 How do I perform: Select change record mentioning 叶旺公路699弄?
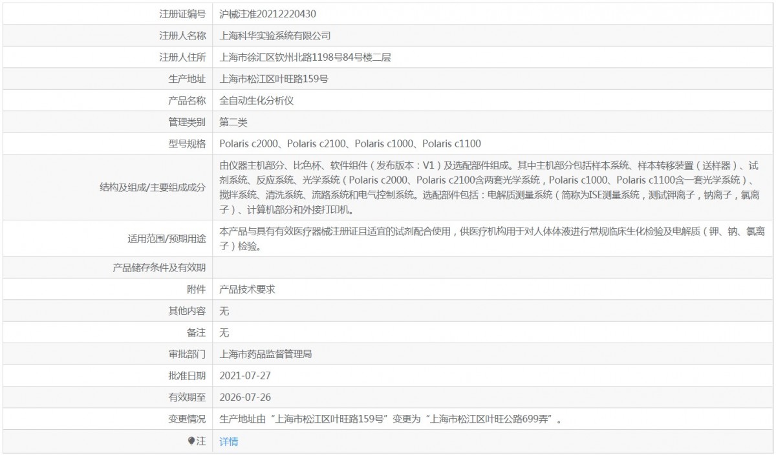point(390,419)
